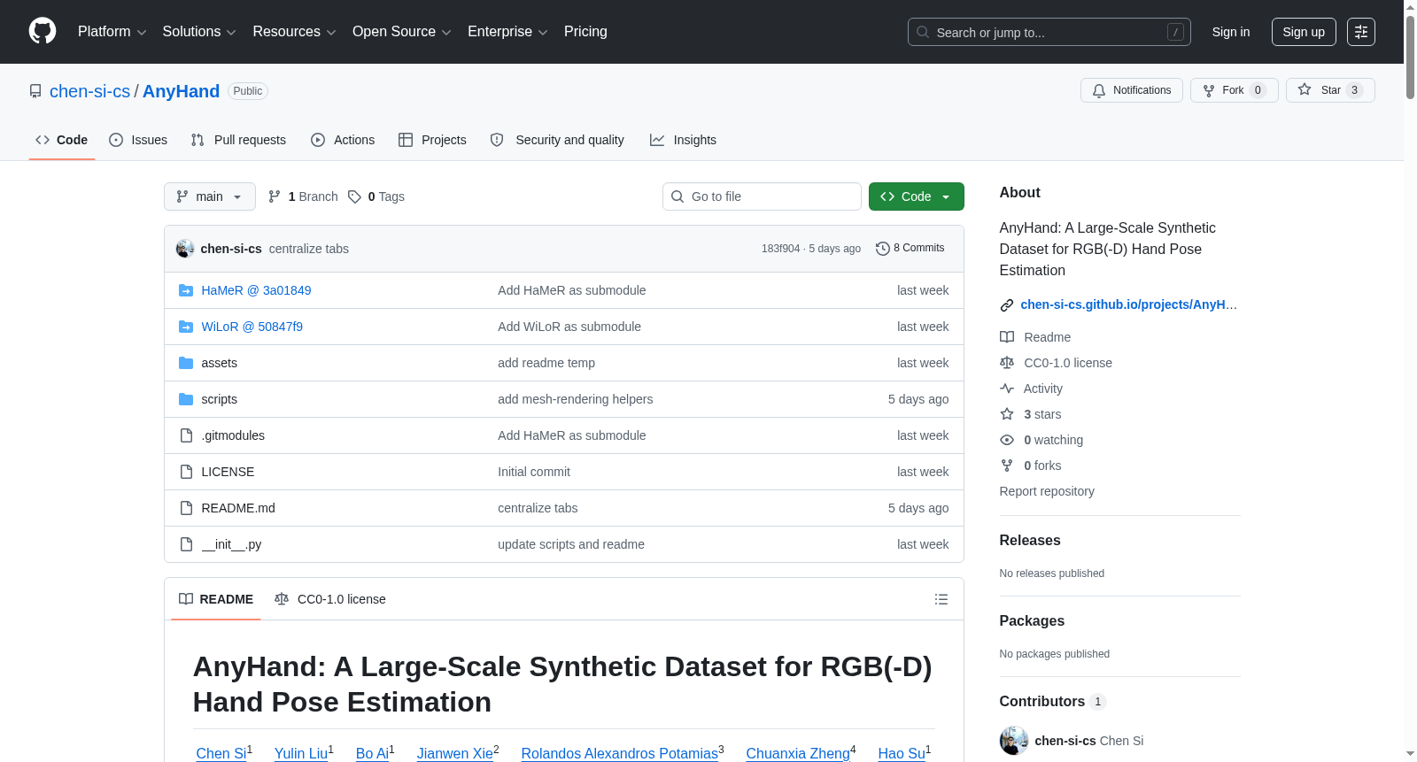Click the HaMeR submodule folder icon
Viewport: 1417px width, 762px height.
pyautogui.click(x=186, y=290)
